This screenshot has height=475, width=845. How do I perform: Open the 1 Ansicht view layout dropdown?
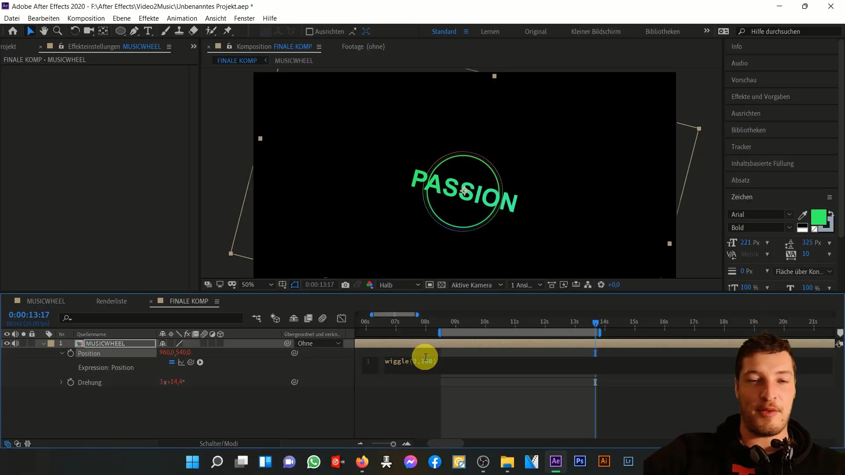click(x=526, y=285)
